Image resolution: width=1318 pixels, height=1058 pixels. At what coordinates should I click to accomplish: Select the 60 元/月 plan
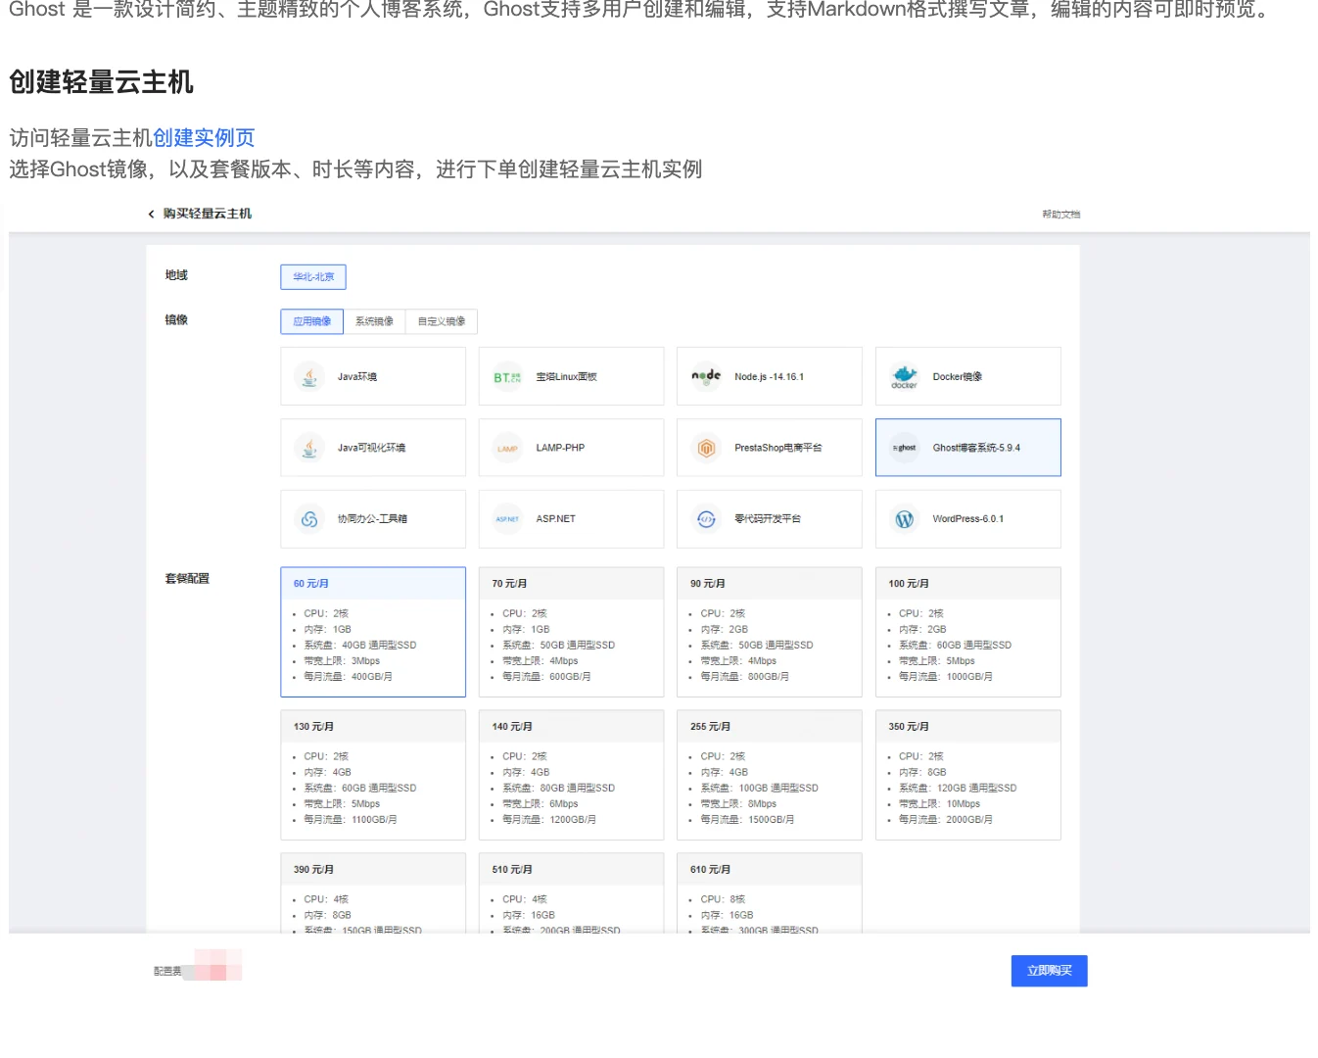pos(373,632)
